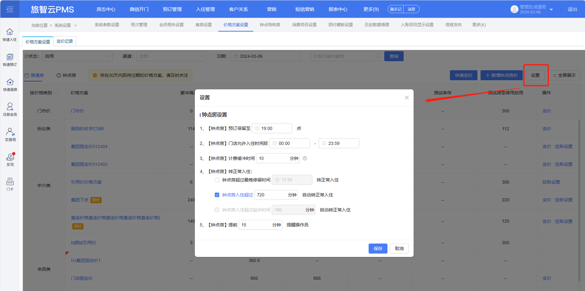Click the search icon in the keyword field
The width and height of the screenshot is (585, 291).
tap(377, 56)
